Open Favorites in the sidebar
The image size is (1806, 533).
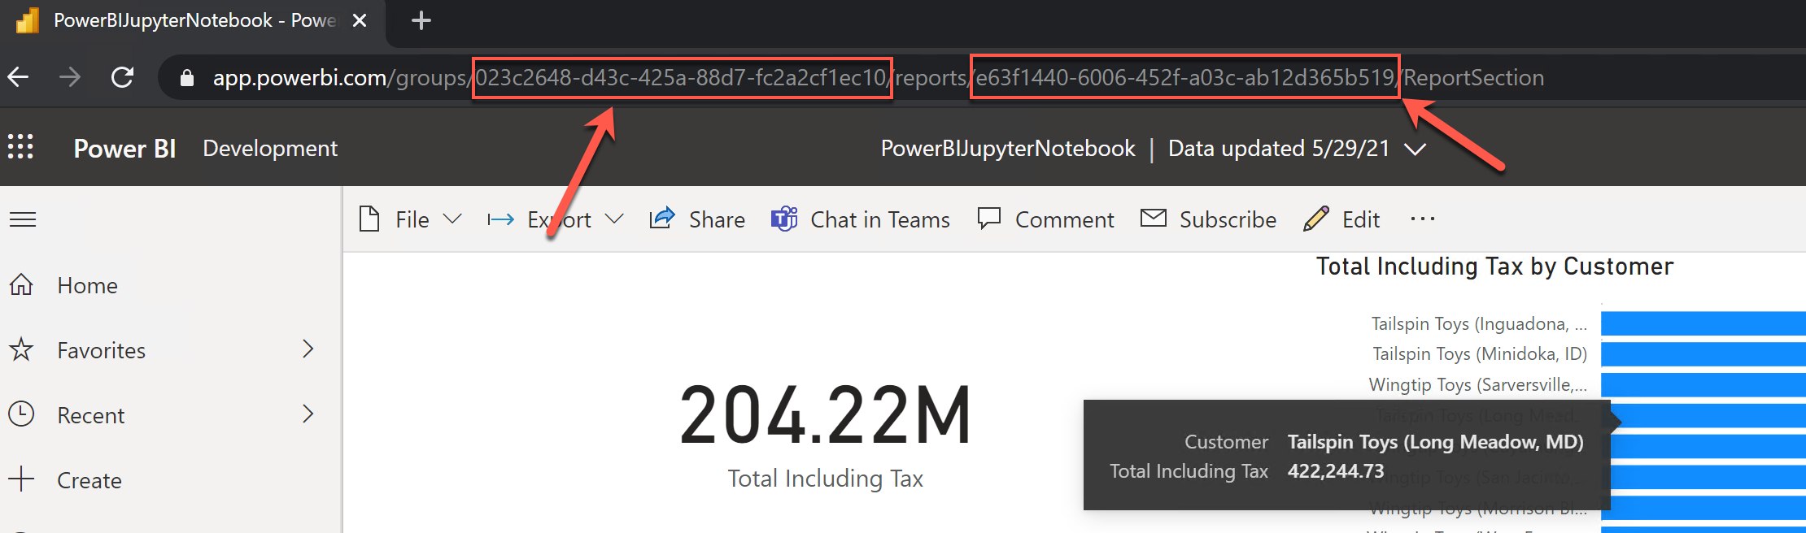101,350
